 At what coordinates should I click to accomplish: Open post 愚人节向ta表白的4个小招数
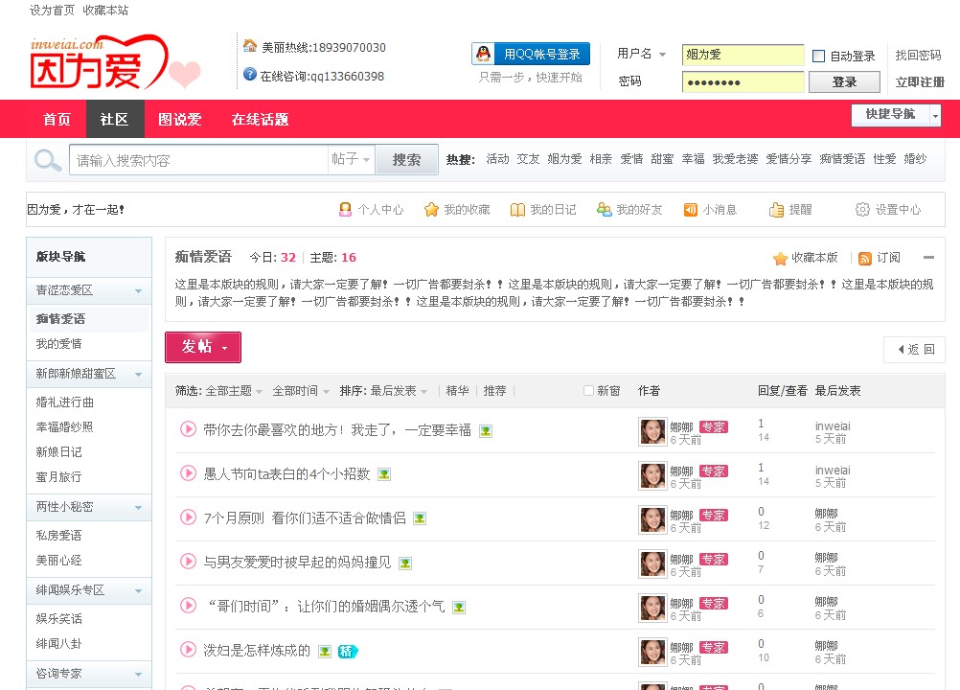tap(287, 473)
